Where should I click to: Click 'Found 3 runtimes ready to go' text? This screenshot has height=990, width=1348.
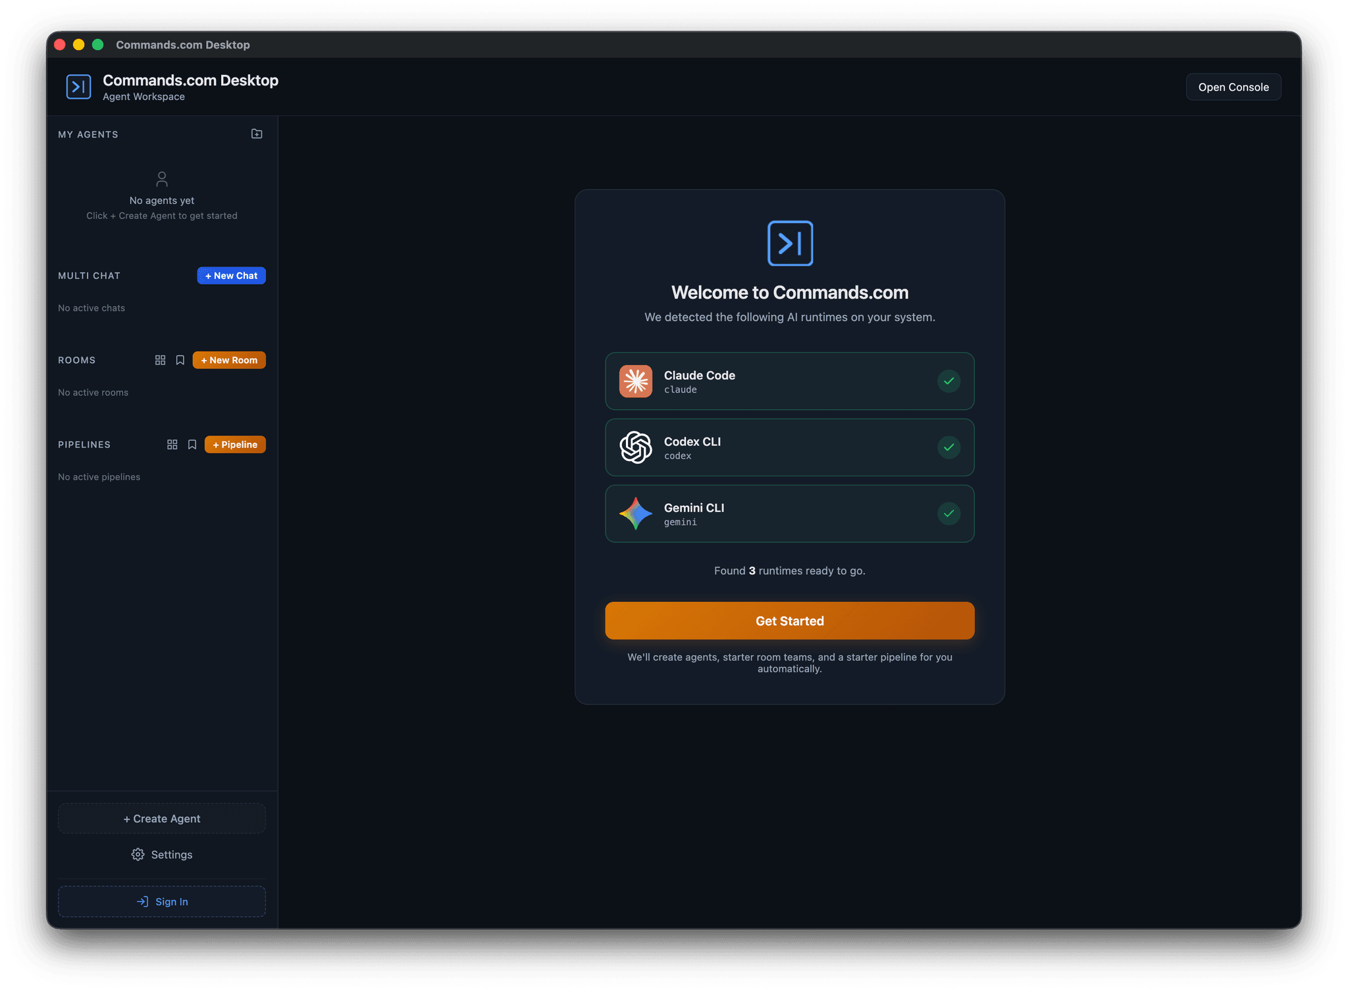[x=790, y=571]
